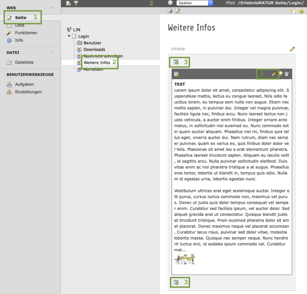Add new content element below TEST record
The image size is (307, 294).
(176, 282)
